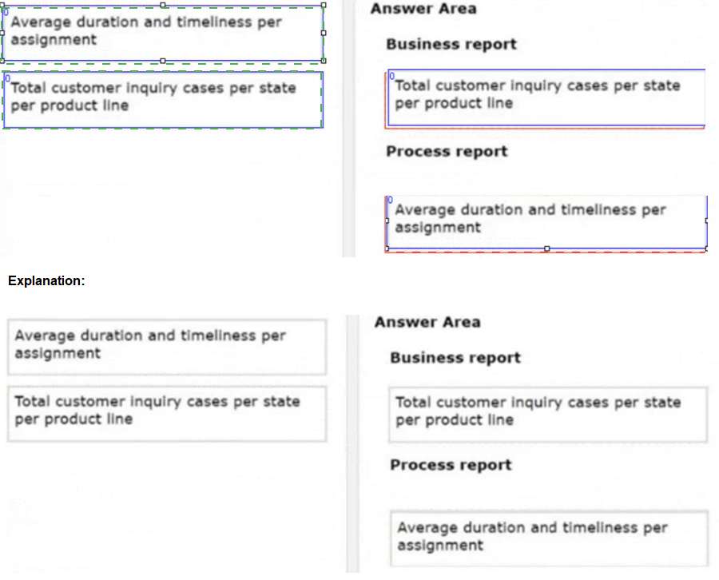Click bottom-center handle of selected Average duration source box
719x580 pixels.
point(163,61)
